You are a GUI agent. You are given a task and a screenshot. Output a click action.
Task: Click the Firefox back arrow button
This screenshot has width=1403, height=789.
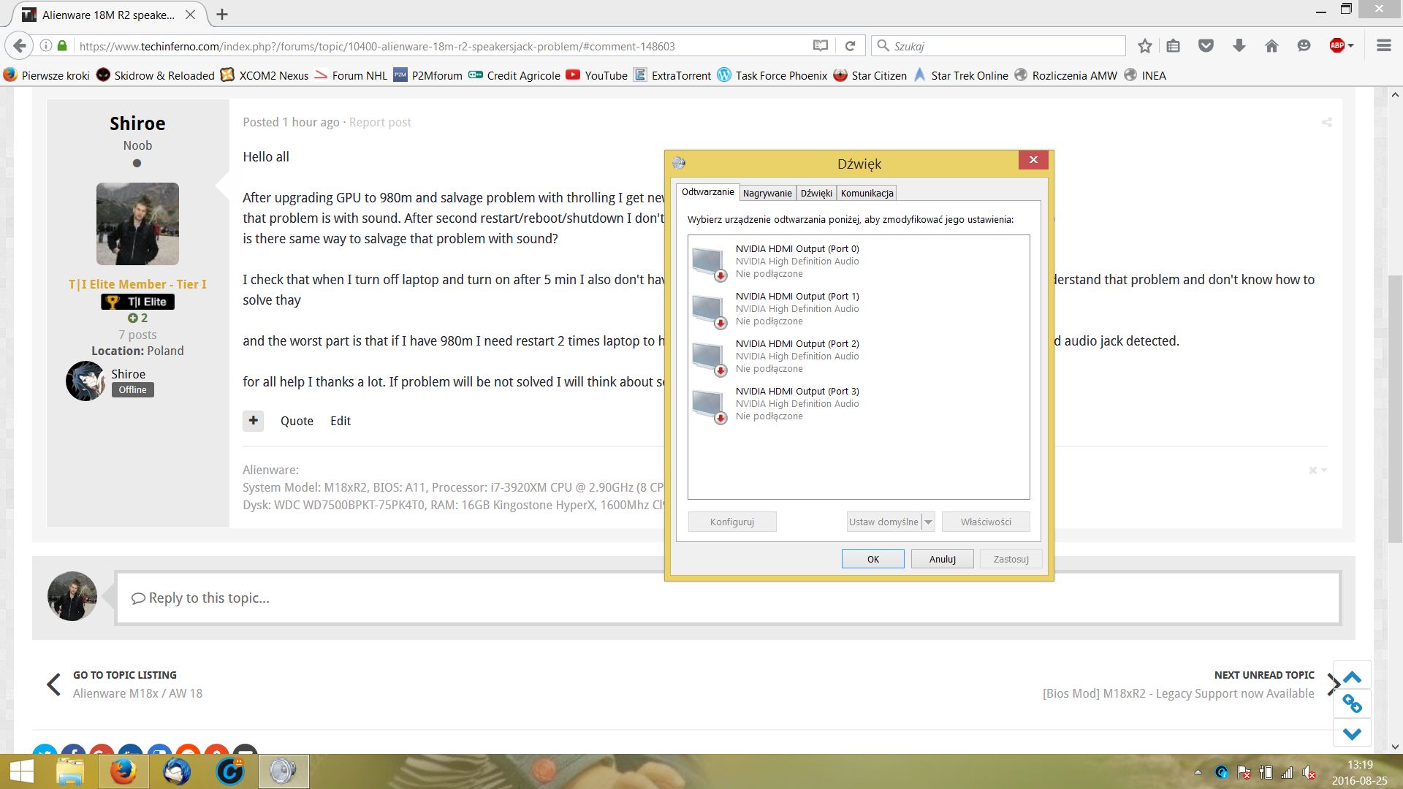coord(20,46)
